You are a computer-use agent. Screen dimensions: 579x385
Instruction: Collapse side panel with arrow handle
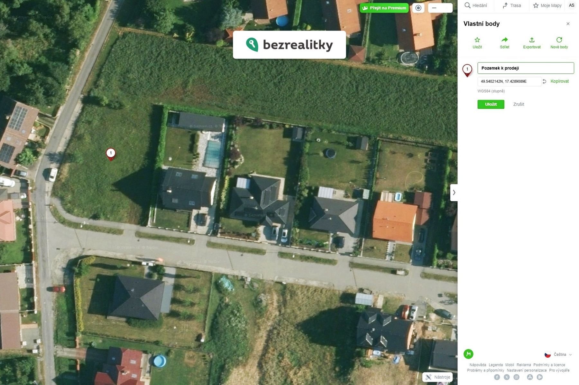point(454,192)
